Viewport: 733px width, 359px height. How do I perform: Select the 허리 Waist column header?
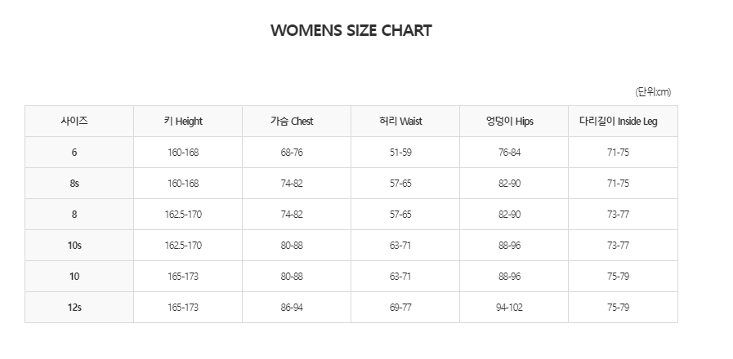[x=400, y=122]
